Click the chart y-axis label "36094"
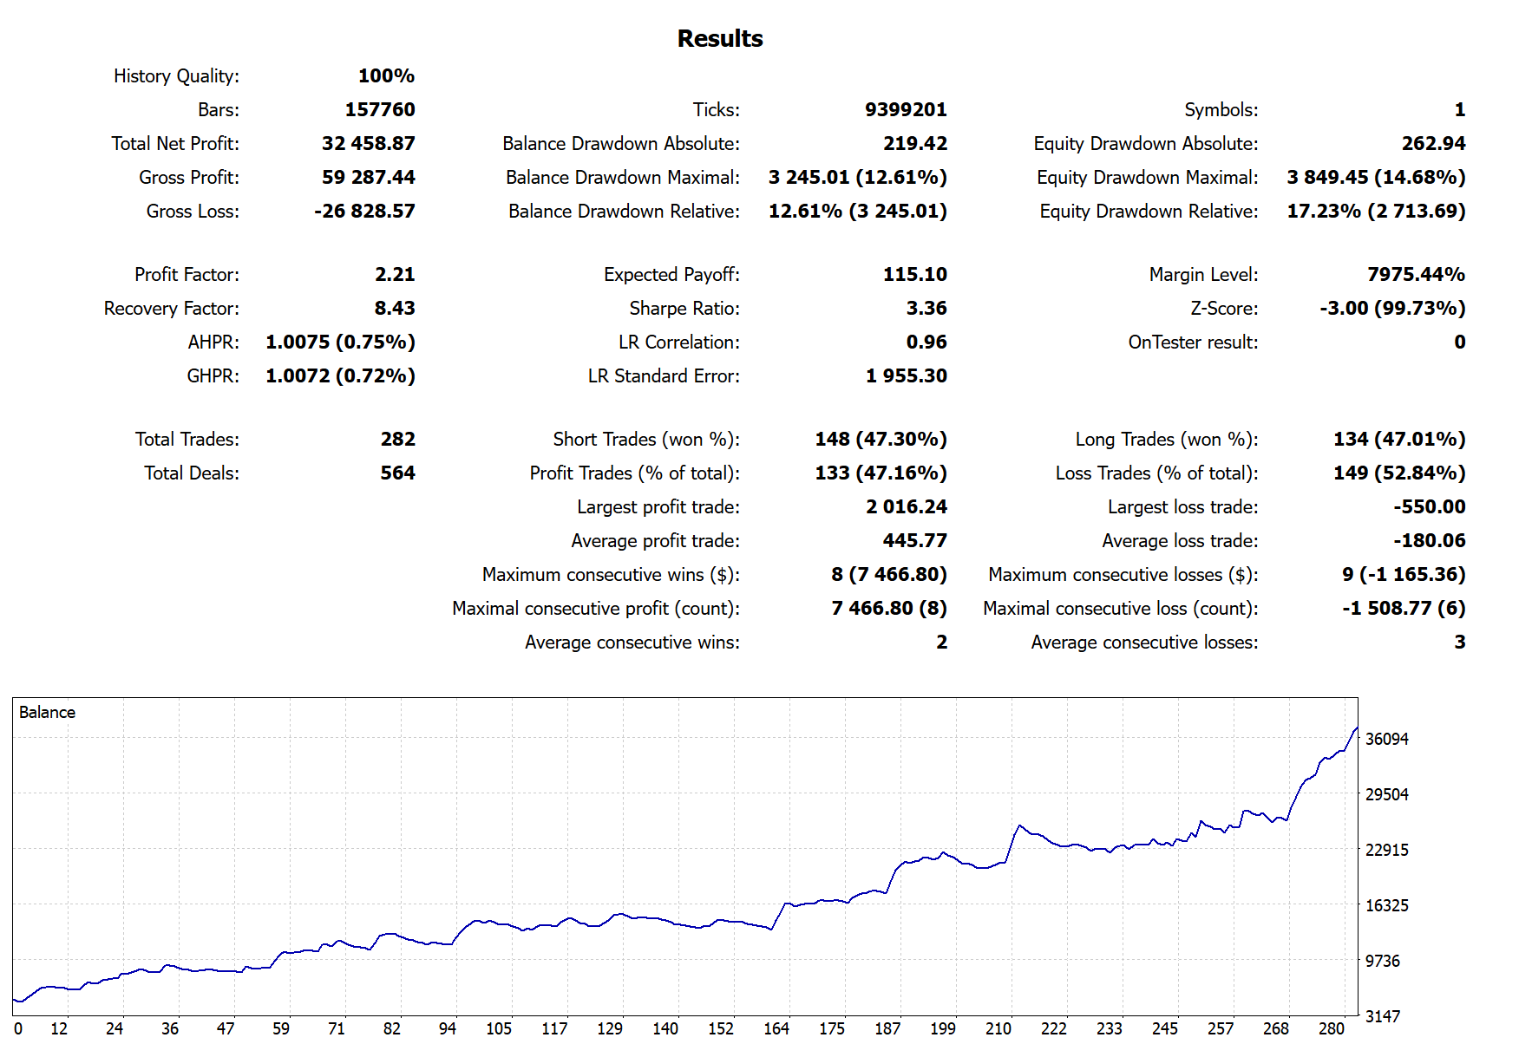The height and width of the screenshot is (1044, 1532). coord(1387,740)
